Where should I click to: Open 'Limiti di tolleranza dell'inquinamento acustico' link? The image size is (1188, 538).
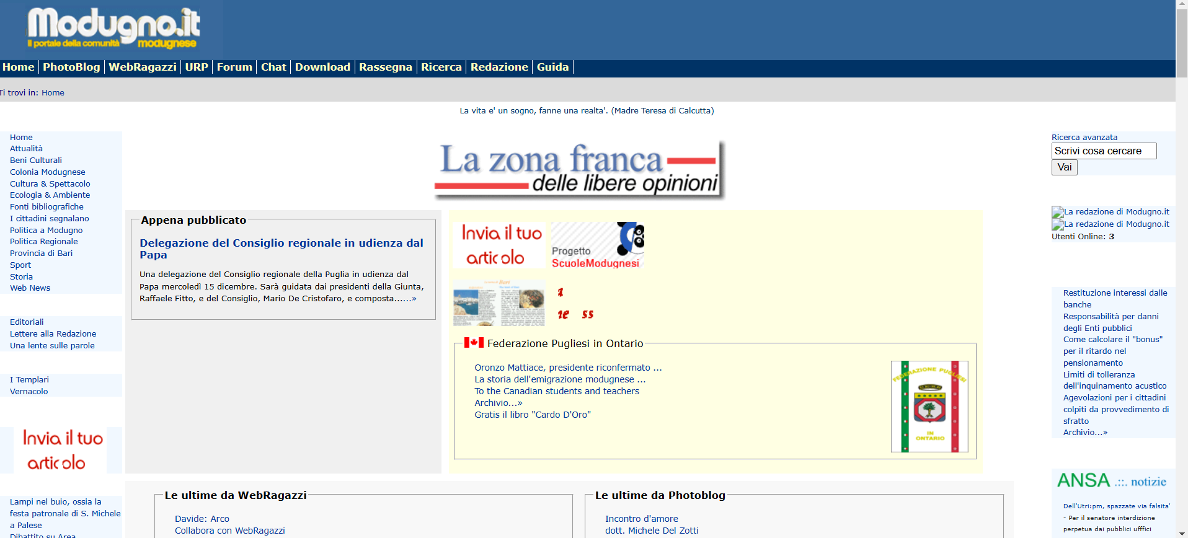point(1114,381)
